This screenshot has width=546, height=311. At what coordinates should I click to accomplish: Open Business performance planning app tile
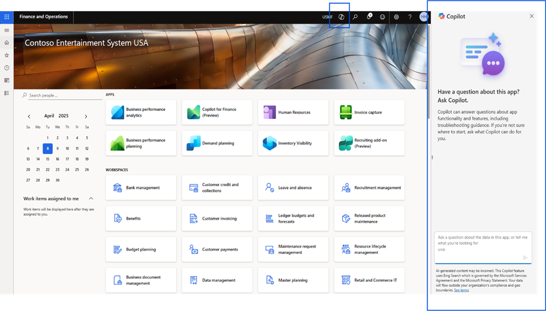(141, 143)
